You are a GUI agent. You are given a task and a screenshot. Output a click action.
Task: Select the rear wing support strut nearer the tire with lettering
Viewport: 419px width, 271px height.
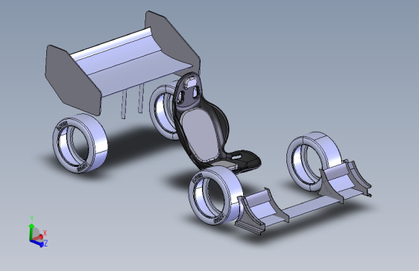[x=124, y=104]
